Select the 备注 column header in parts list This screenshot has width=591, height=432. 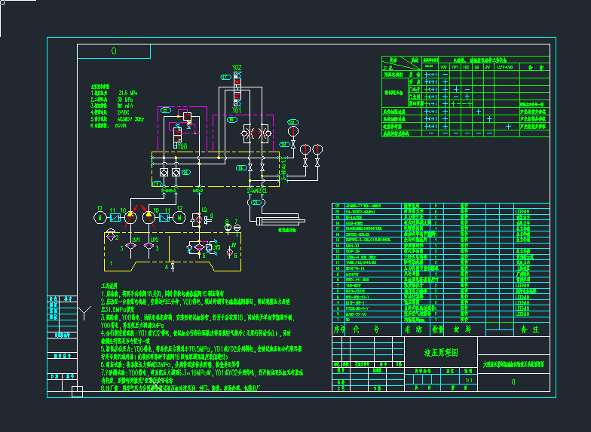pyautogui.click(x=531, y=330)
